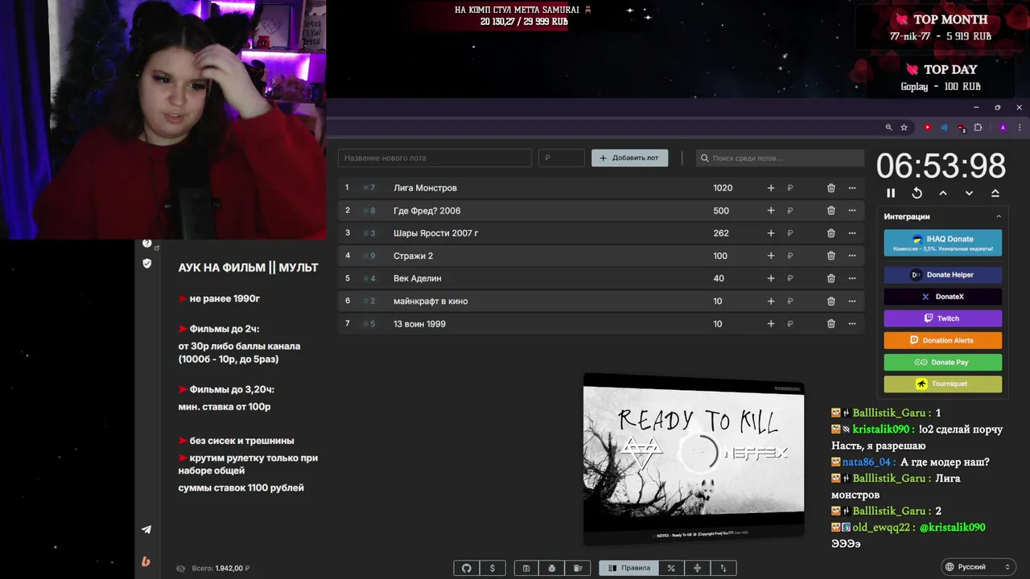Open more options for Шары Ярости 2007

[x=852, y=233]
